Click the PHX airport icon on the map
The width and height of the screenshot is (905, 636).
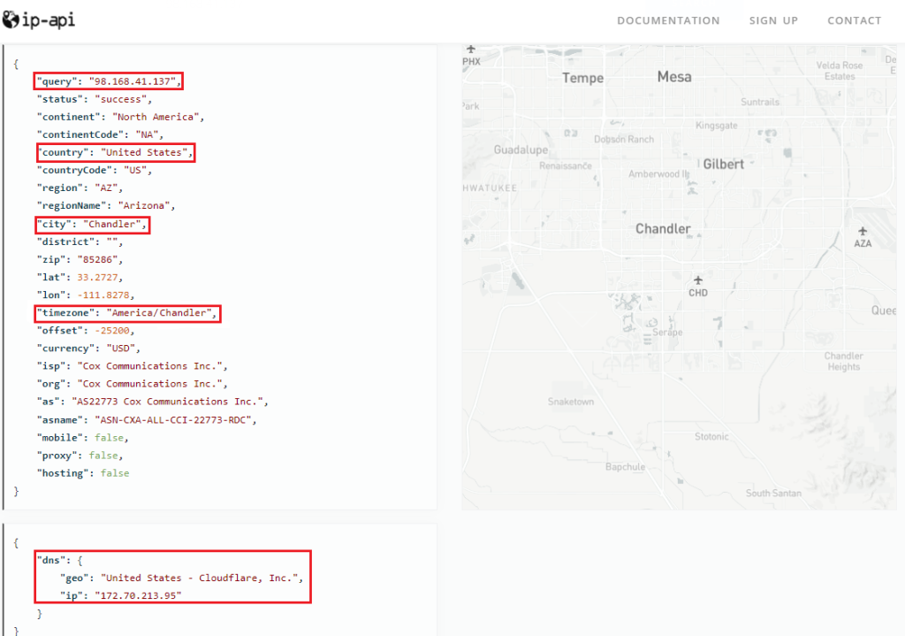pos(471,50)
